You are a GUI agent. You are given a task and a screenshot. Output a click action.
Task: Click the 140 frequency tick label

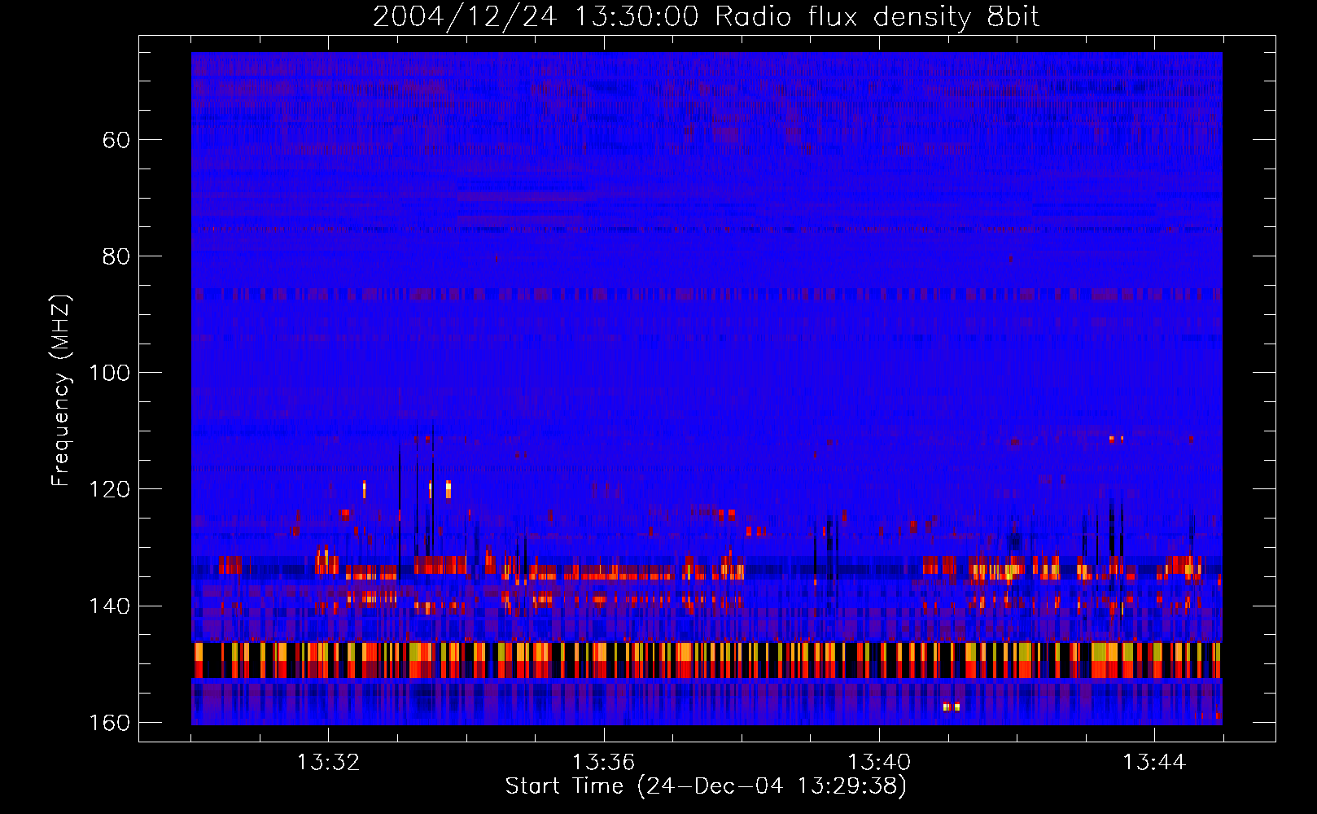(x=109, y=606)
